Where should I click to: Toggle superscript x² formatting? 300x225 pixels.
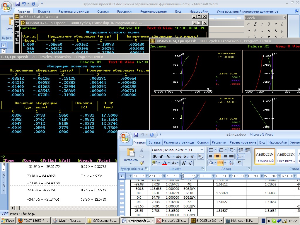tap(192, 156)
